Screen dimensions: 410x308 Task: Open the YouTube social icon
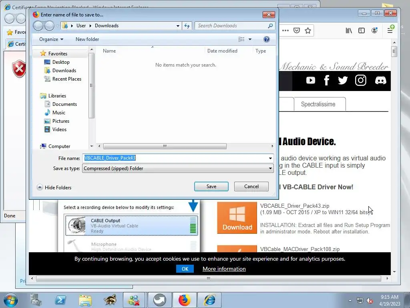[311, 80]
